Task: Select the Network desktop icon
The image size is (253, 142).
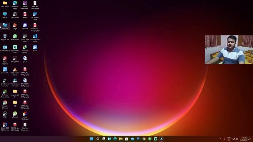Action: pyautogui.click(x=5, y=26)
